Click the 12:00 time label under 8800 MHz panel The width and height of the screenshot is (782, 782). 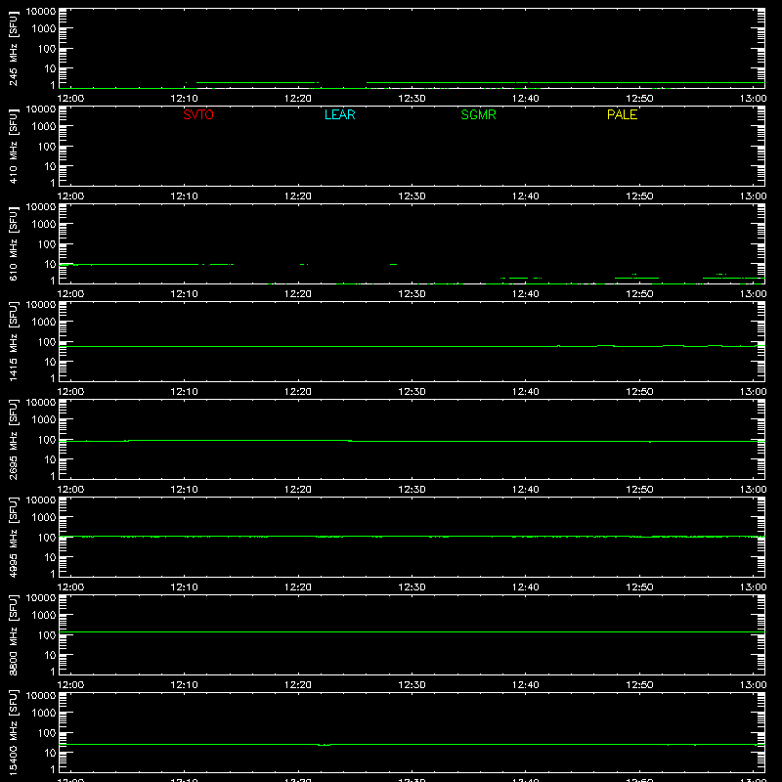tap(70, 685)
